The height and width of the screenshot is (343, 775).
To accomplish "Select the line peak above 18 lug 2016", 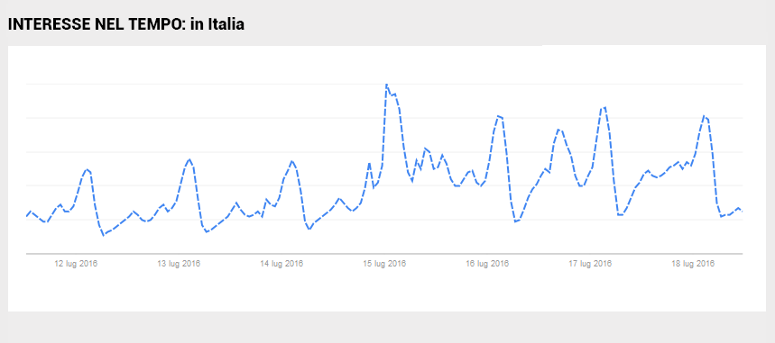I will [x=705, y=116].
